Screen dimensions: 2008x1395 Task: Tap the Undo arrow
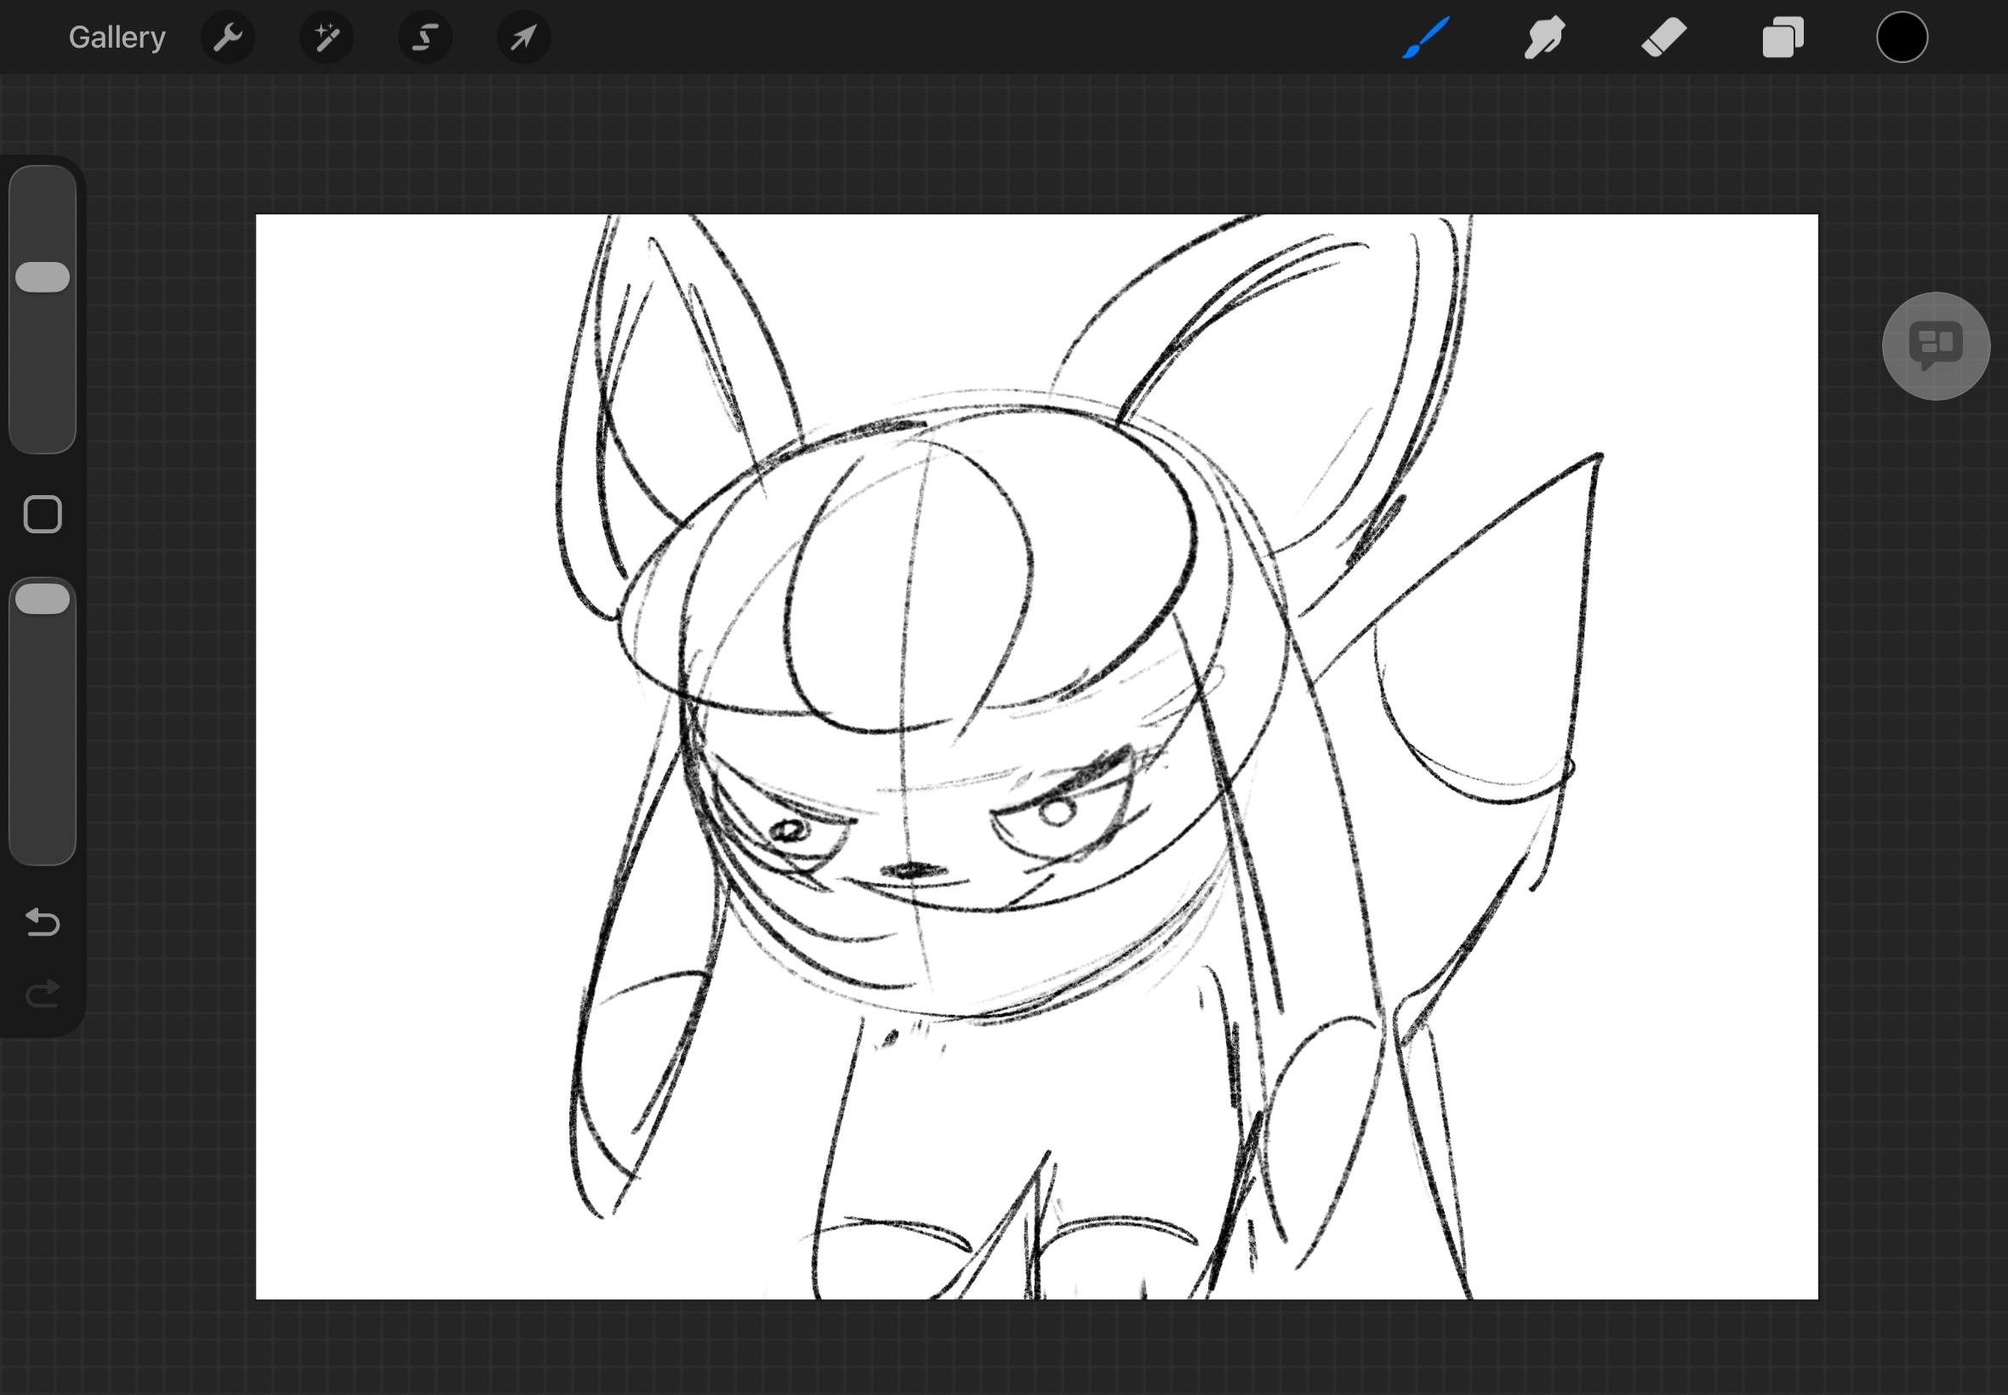[43, 921]
